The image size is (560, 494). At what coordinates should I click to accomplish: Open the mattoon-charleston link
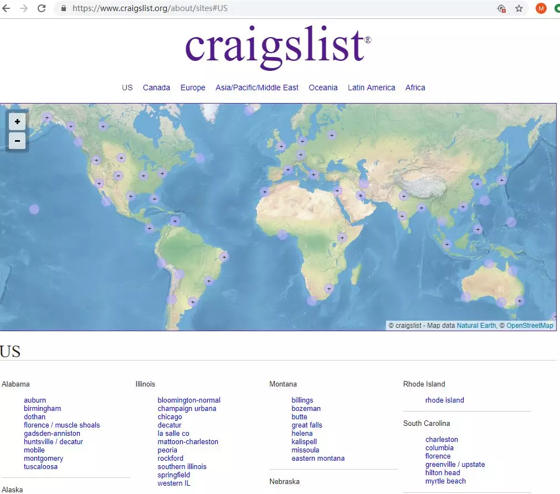coord(188,441)
